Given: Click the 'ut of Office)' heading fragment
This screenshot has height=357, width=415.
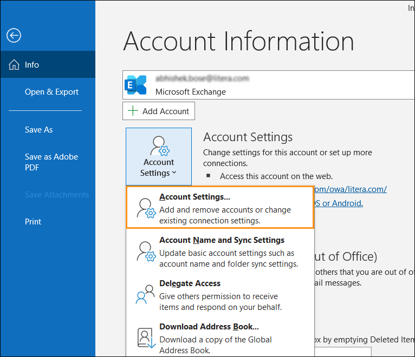Looking at the screenshot, I should point(346,256).
